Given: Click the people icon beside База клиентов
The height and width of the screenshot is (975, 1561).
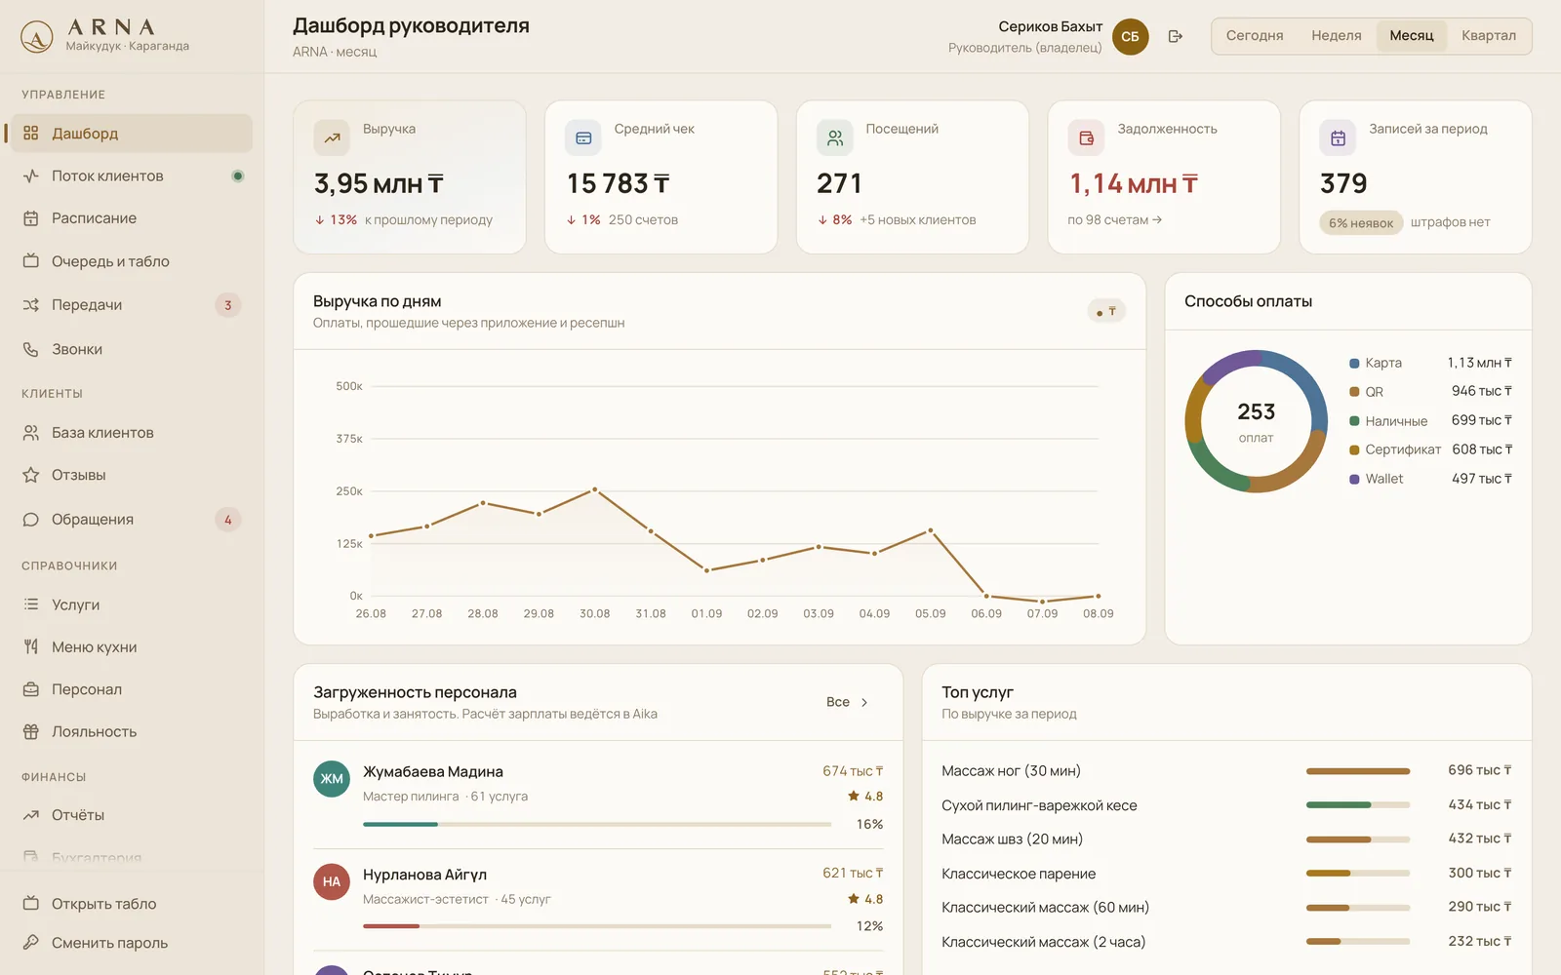Looking at the screenshot, I should click(31, 433).
